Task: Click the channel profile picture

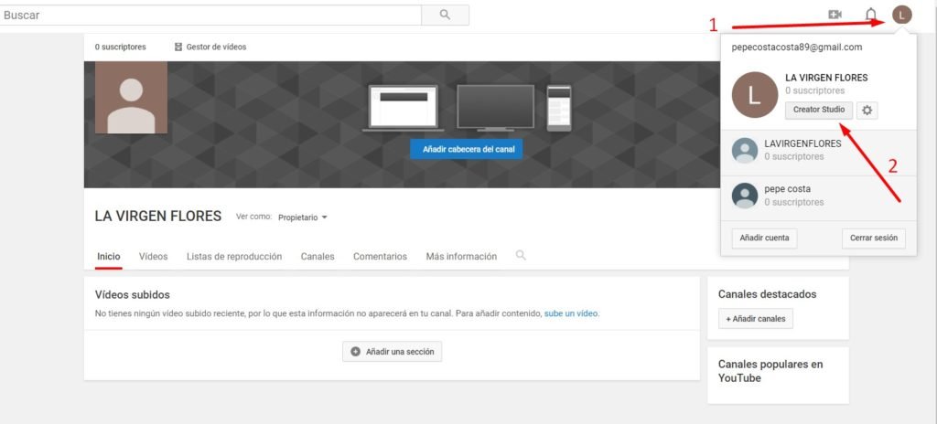Action: tap(131, 98)
